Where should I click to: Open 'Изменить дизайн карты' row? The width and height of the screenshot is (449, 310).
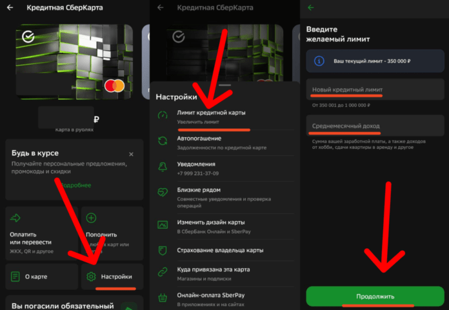tap(224, 226)
